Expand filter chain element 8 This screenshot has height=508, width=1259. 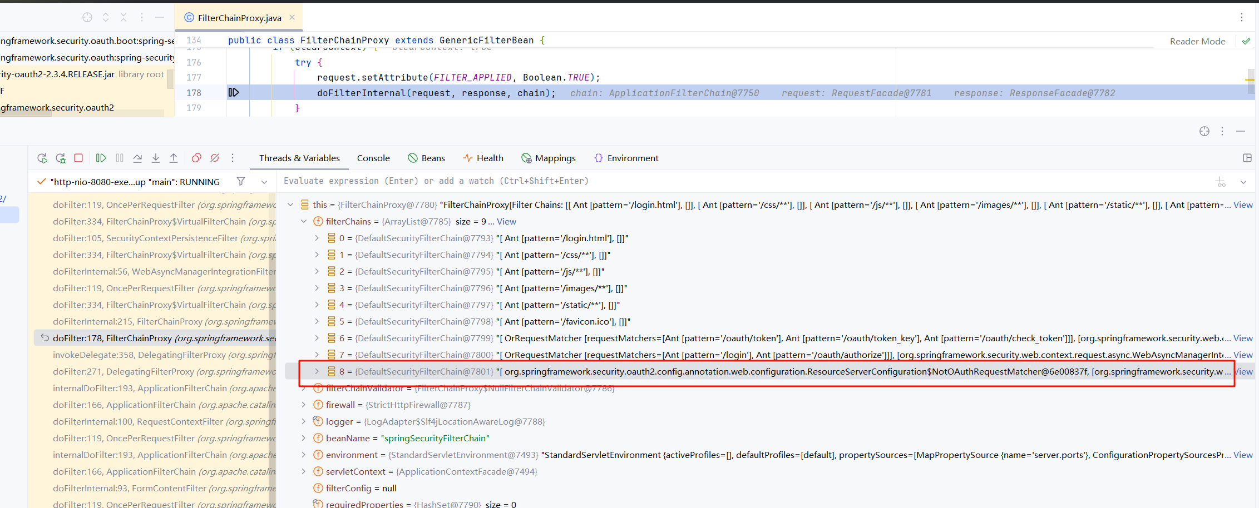point(317,371)
